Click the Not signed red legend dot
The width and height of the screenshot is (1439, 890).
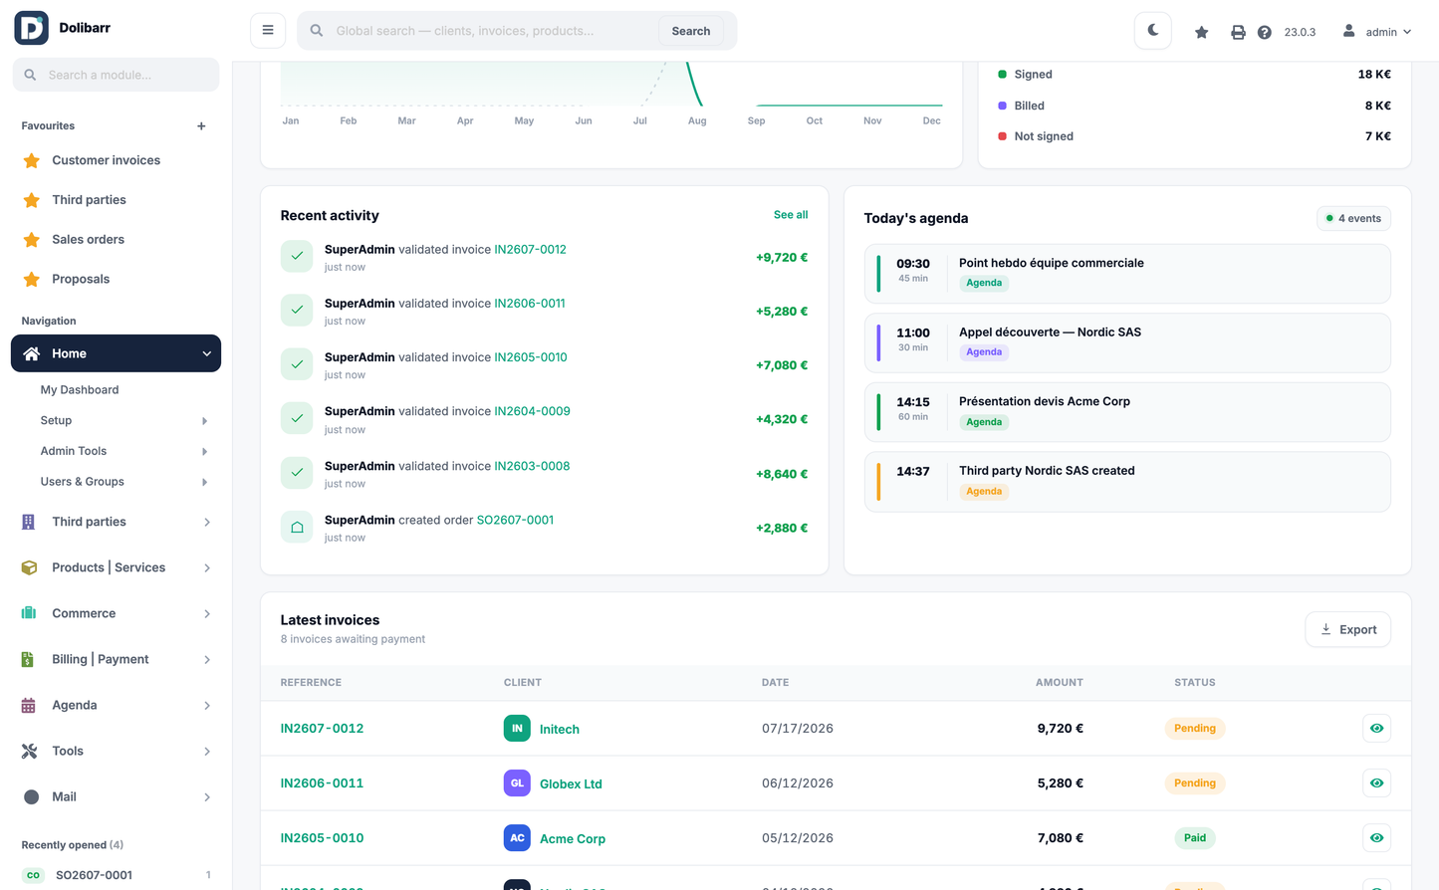(1002, 136)
